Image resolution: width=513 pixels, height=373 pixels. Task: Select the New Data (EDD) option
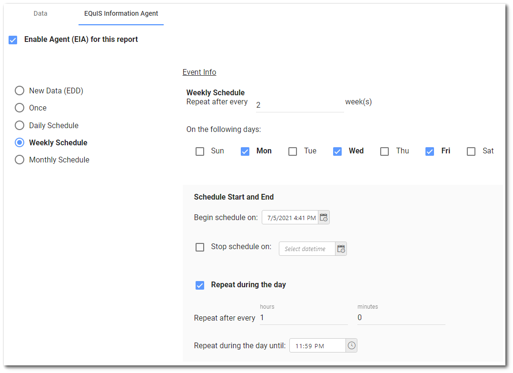20,91
